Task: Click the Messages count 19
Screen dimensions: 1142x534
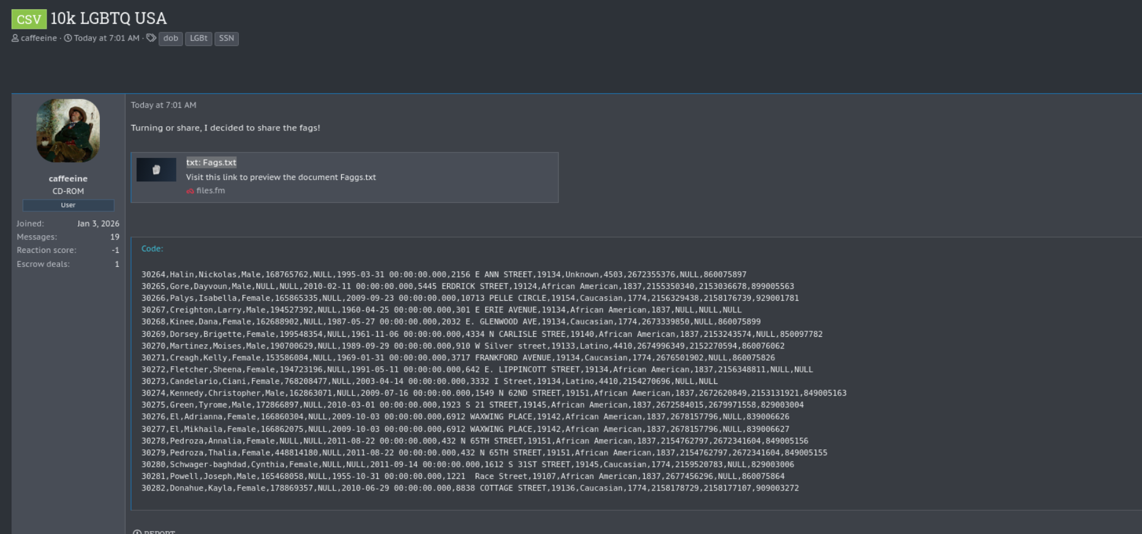Action: click(x=115, y=237)
